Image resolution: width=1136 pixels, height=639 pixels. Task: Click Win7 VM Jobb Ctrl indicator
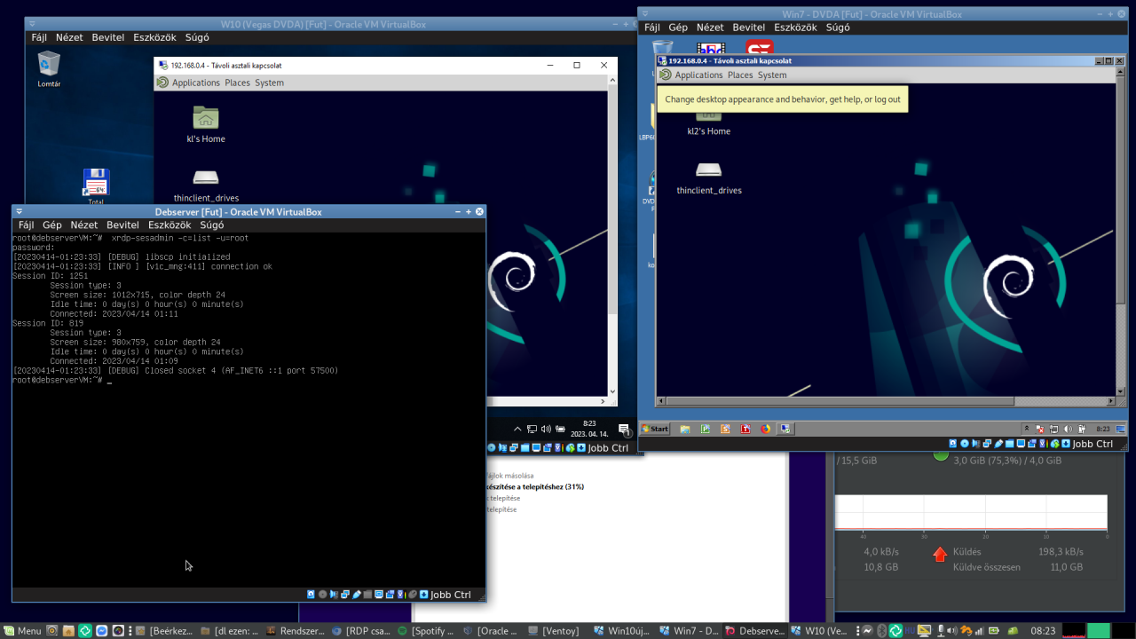click(x=1092, y=444)
